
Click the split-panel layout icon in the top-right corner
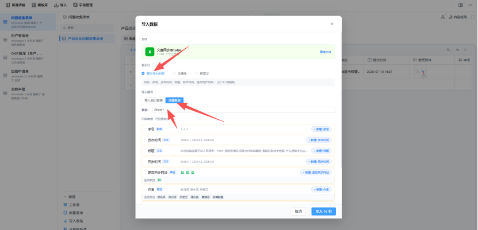(x=461, y=5)
